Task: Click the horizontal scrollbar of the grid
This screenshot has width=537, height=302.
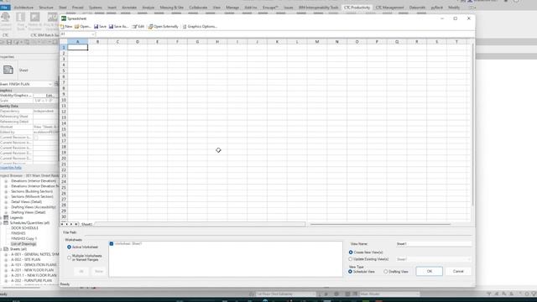Action: [x=380, y=224]
